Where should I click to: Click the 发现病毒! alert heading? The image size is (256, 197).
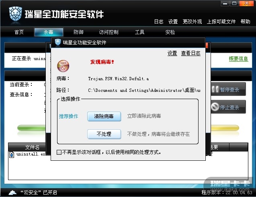click(102, 62)
